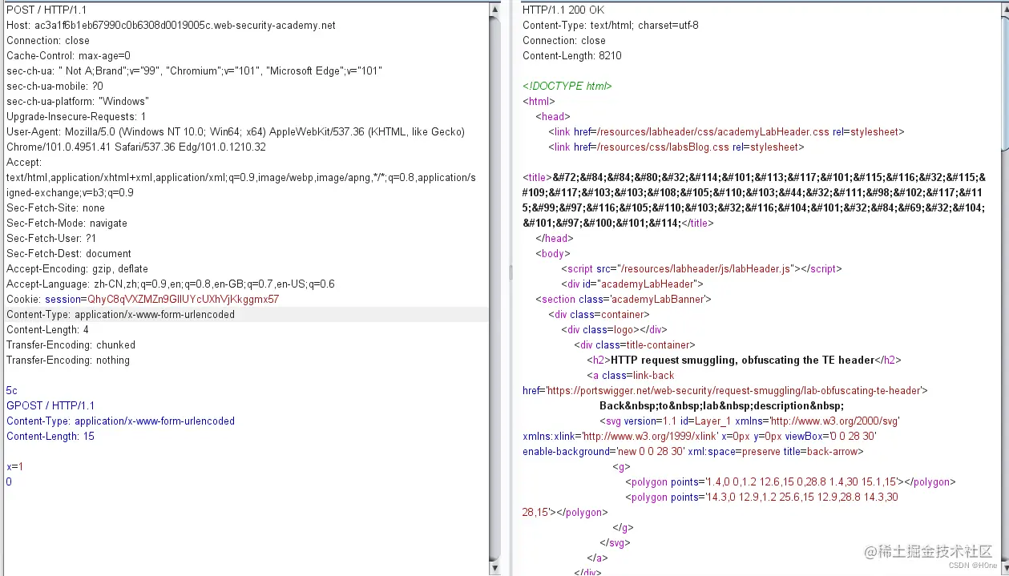Click the portswigger.net href URL line
Image resolution: width=1009 pixels, height=576 pixels.
725,390
